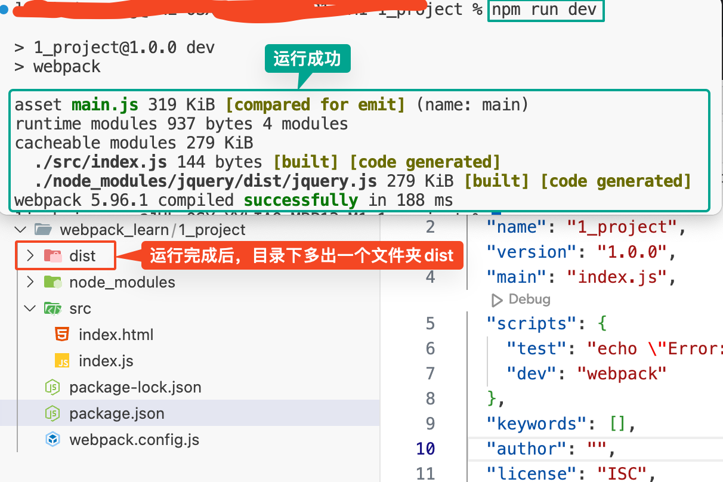
Task: Expand the node_modules folder chevron
Action: tap(30, 282)
